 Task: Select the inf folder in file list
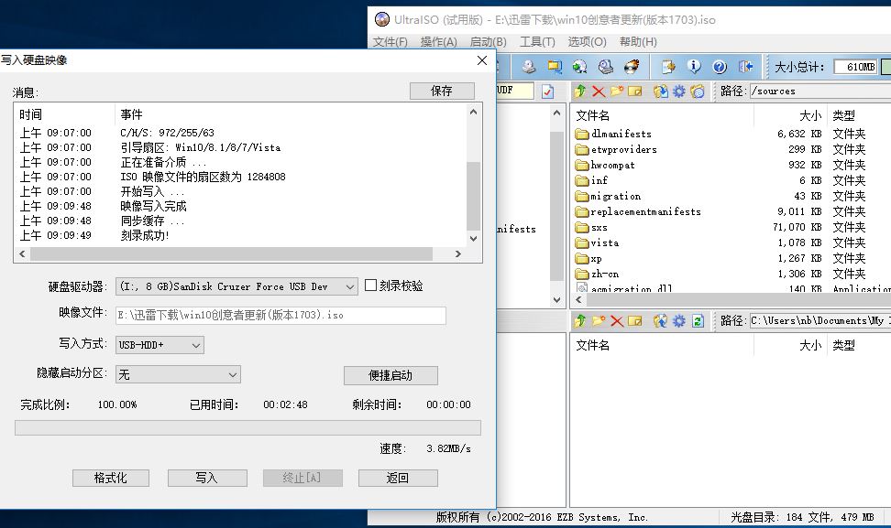(591, 180)
